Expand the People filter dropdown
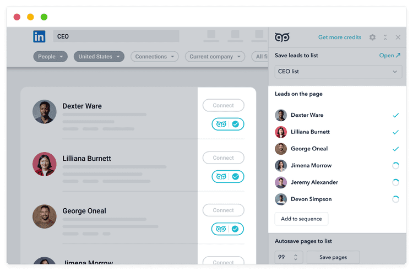 tap(50, 57)
